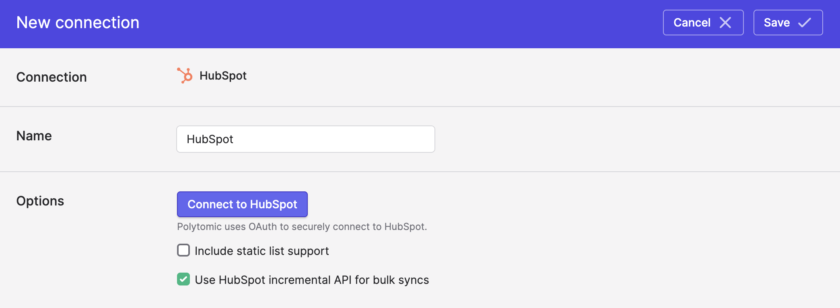Click the orange HubSpot sprocket logo

point(185,76)
